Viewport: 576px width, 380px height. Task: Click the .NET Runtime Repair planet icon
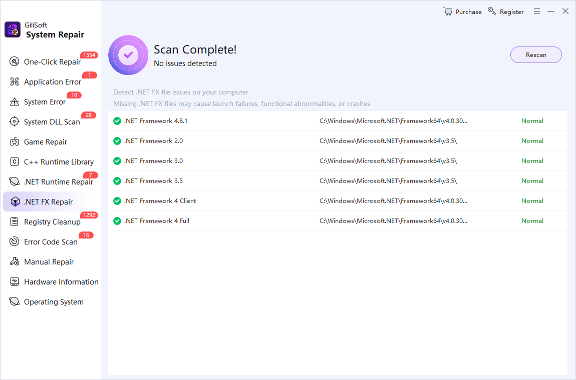(15, 181)
